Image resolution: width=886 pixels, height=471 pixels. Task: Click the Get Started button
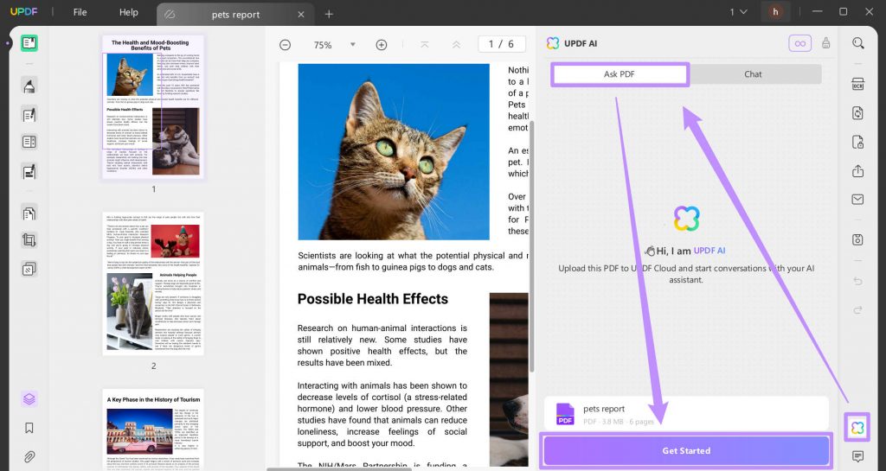pos(686,451)
